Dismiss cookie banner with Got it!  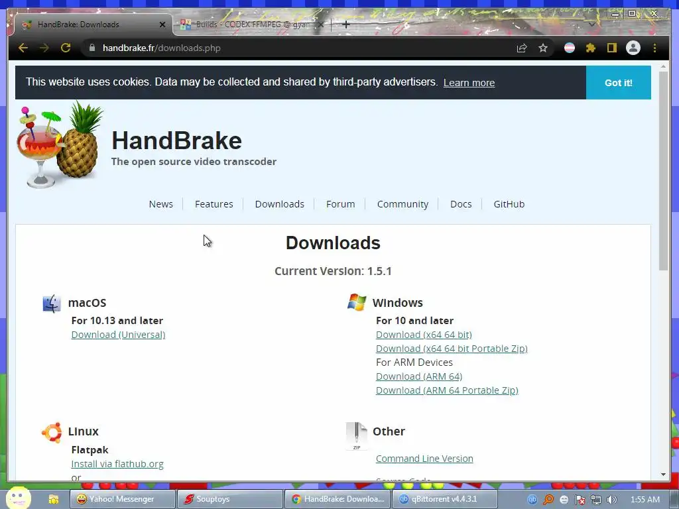619,83
